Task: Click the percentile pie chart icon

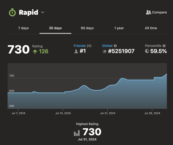Action: click(x=147, y=51)
